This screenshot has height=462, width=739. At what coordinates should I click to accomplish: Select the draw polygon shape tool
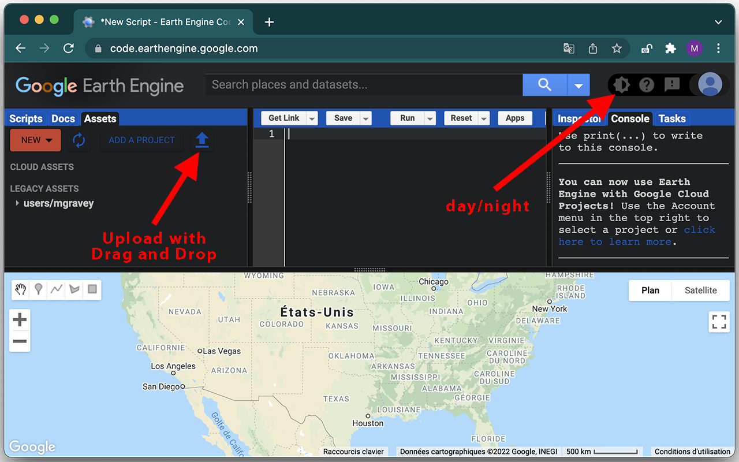(74, 289)
